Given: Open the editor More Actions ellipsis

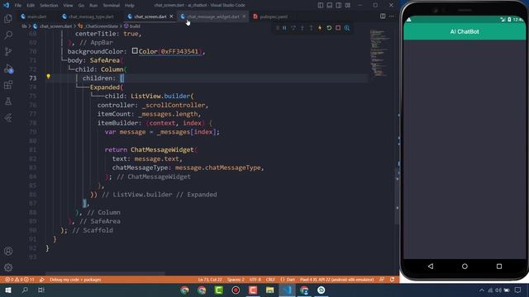Looking at the screenshot, I should coord(391,16).
